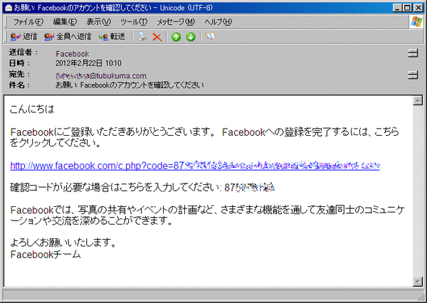Click the scrollbar down arrow
The image size is (427, 303).
click(418, 282)
